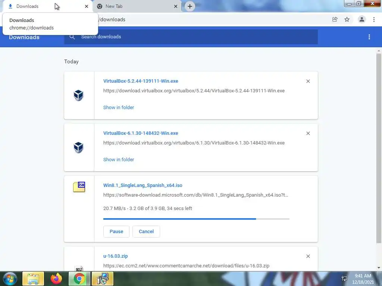The height and width of the screenshot is (286, 382).
Task: Remove VirtualBox-6.1.30 entry from list
Action: click(x=308, y=133)
